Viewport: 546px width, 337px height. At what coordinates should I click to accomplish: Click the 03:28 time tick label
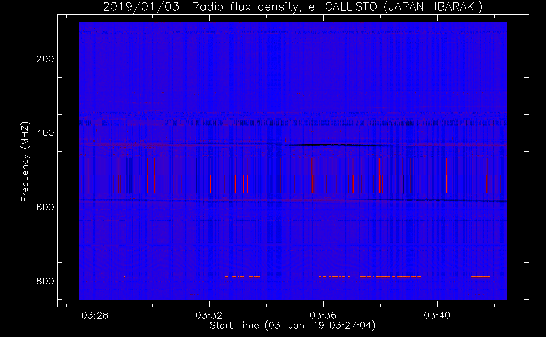pyautogui.click(x=95, y=315)
